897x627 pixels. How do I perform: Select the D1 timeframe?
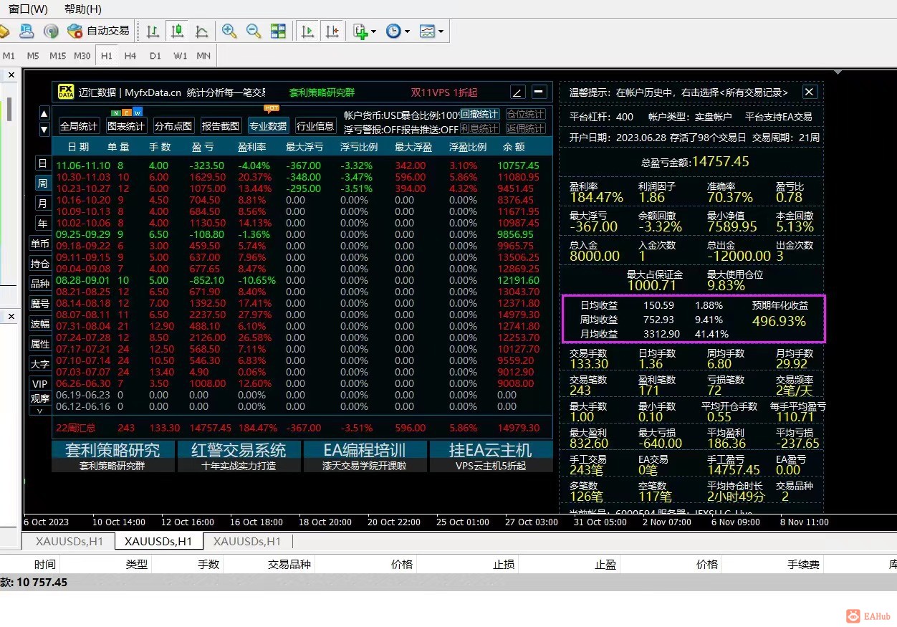tap(155, 55)
